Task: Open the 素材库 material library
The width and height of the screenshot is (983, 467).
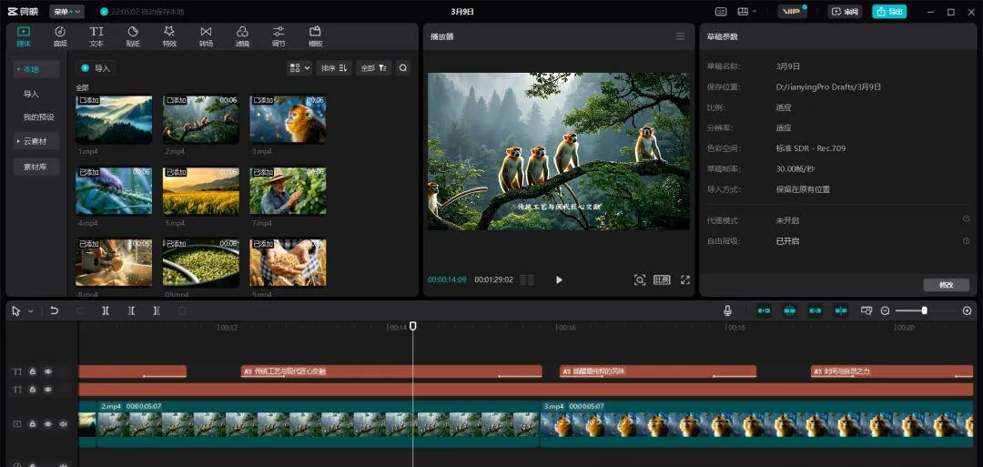Action: [36, 167]
